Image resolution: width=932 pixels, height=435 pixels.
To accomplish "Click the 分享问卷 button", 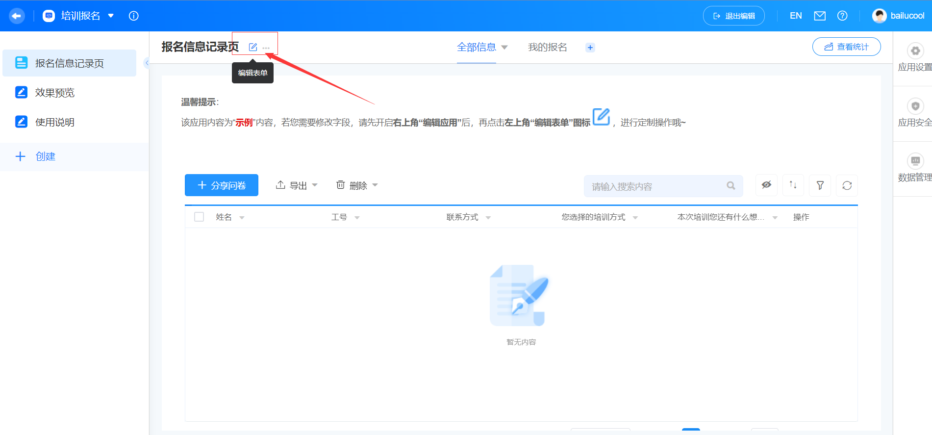I will tap(222, 185).
